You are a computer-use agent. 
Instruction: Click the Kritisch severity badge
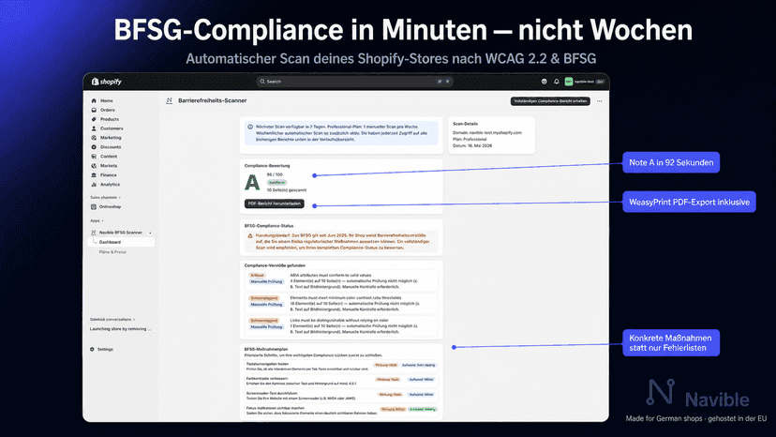pos(258,275)
